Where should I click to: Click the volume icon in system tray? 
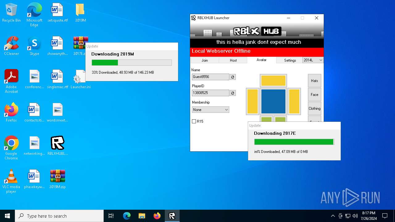coord(355,216)
